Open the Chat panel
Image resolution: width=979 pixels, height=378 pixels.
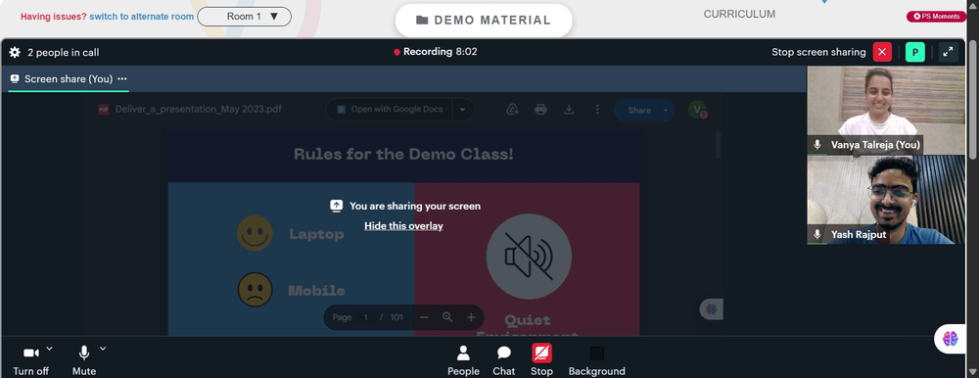tap(504, 361)
